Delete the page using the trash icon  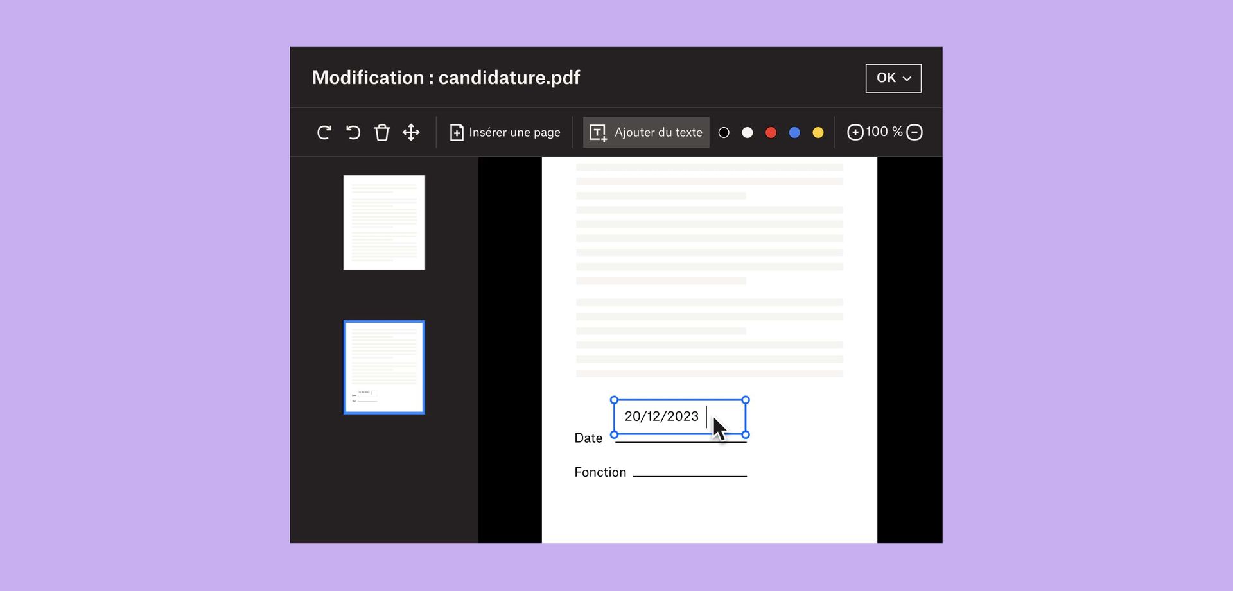pyautogui.click(x=381, y=132)
